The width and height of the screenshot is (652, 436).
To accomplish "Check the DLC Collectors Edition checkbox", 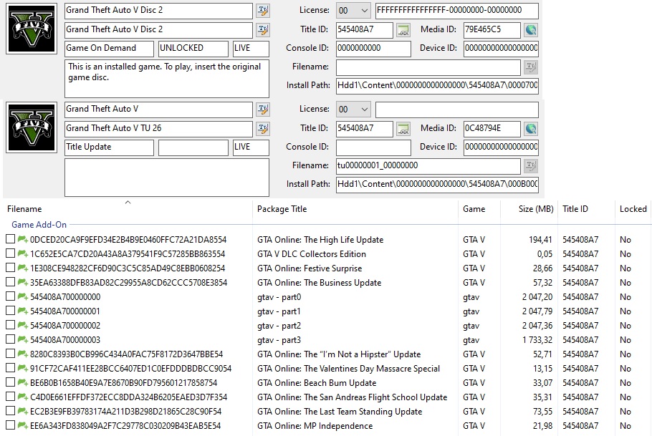I will [x=11, y=253].
